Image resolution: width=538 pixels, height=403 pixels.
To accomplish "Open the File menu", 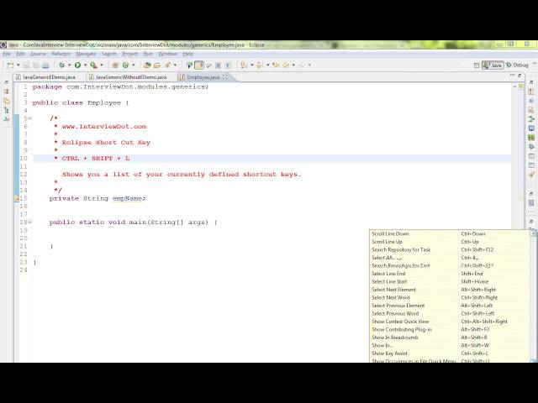I will (7, 54).
